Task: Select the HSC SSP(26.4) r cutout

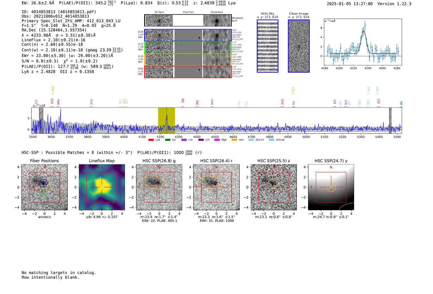Action: point(216,187)
